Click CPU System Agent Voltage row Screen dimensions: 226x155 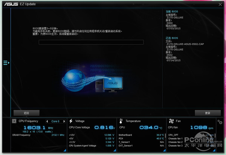tap(92, 146)
